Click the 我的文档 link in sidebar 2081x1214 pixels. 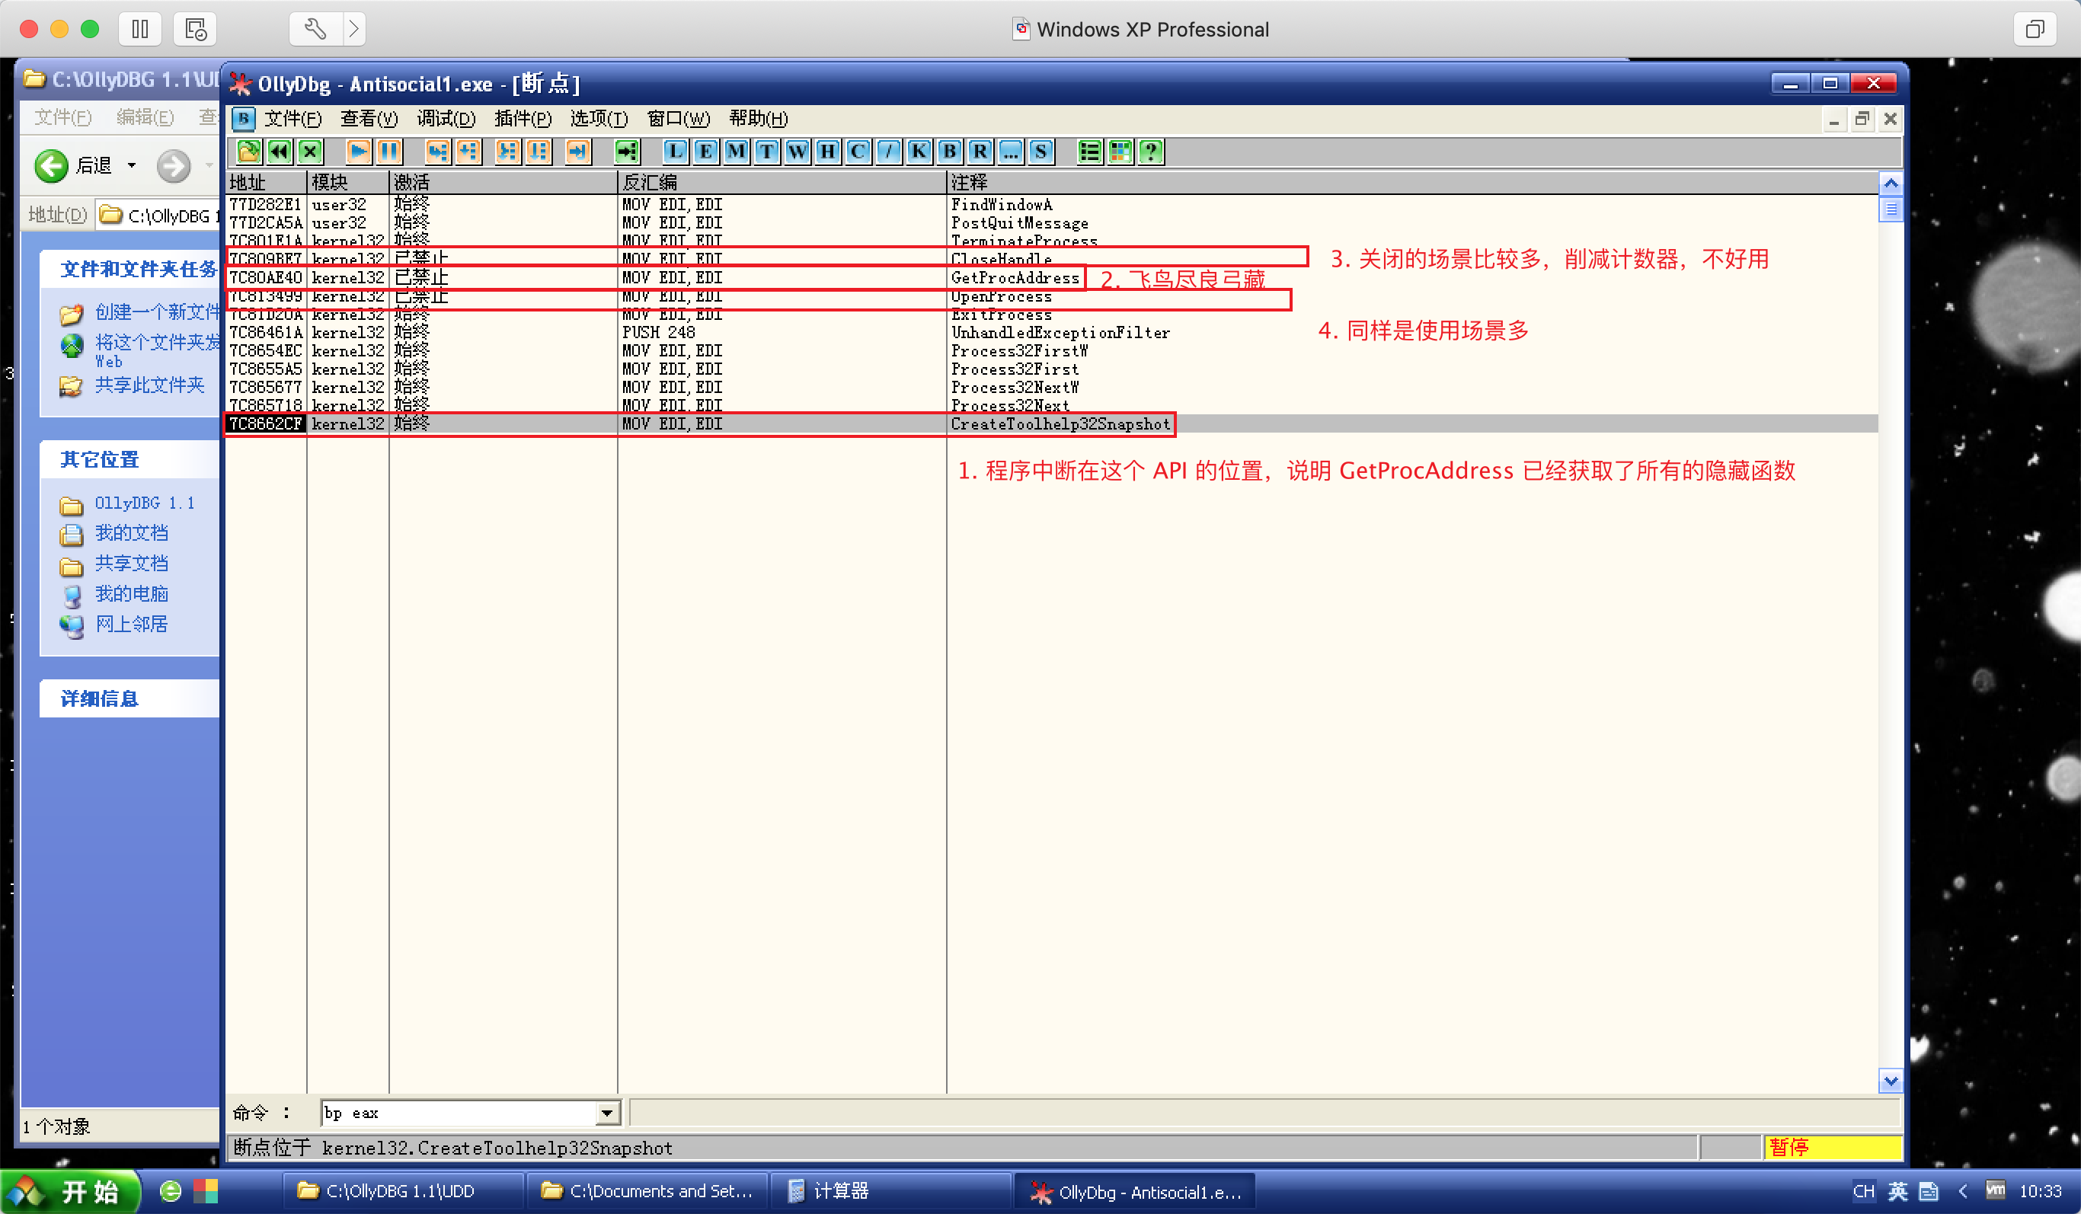(x=131, y=533)
